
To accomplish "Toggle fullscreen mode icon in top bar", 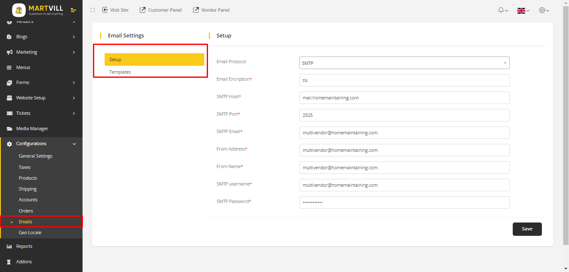I will [93, 10].
